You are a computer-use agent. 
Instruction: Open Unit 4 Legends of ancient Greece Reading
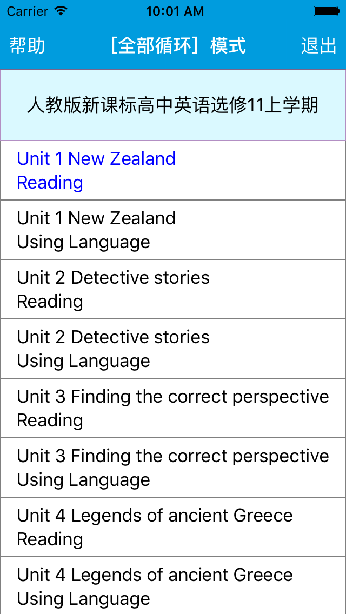(173, 528)
